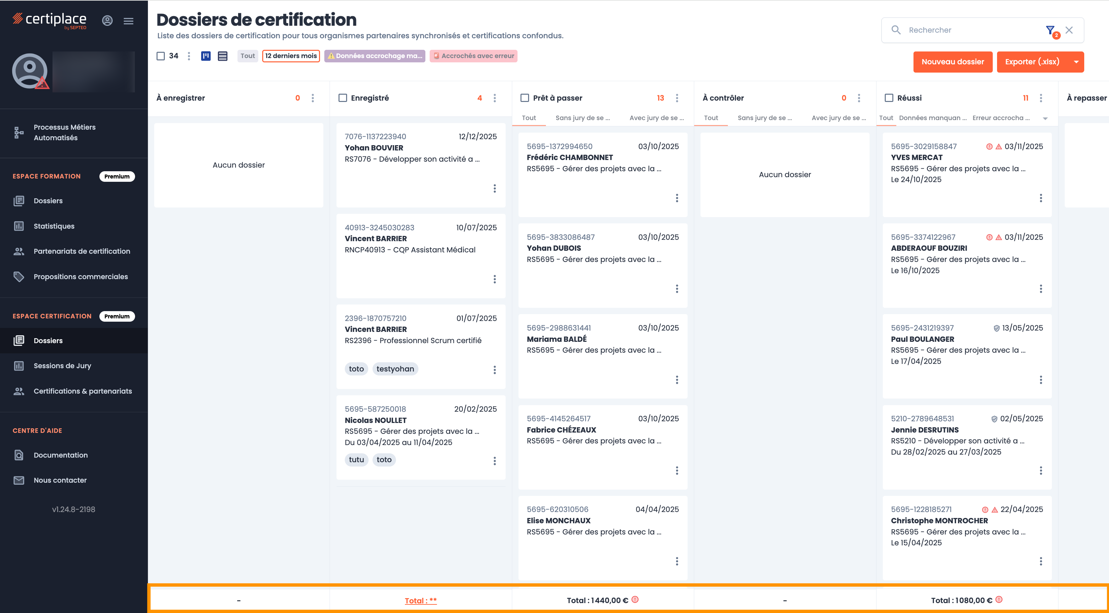Click the hamburger menu icon in sidebar

[x=128, y=21]
